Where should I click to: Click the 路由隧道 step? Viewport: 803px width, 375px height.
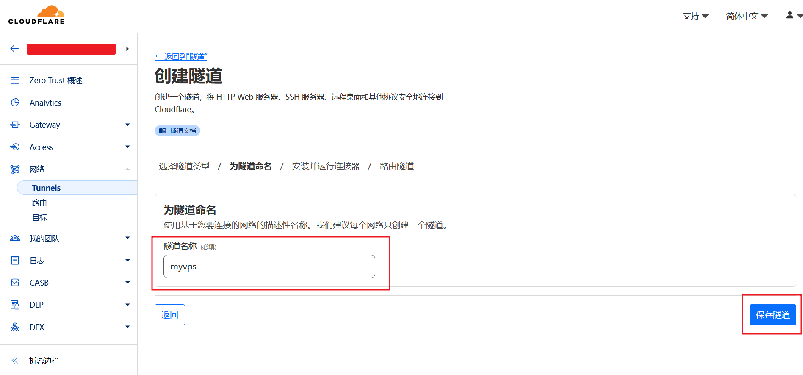click(x=397, y=167)
